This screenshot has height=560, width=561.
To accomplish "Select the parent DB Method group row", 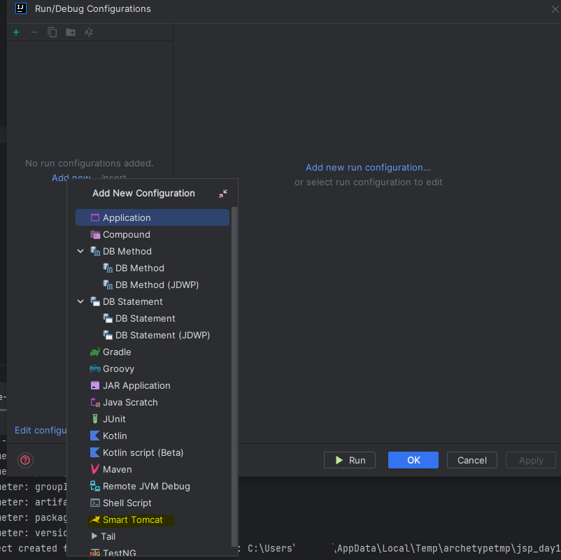I will point(152,251).
